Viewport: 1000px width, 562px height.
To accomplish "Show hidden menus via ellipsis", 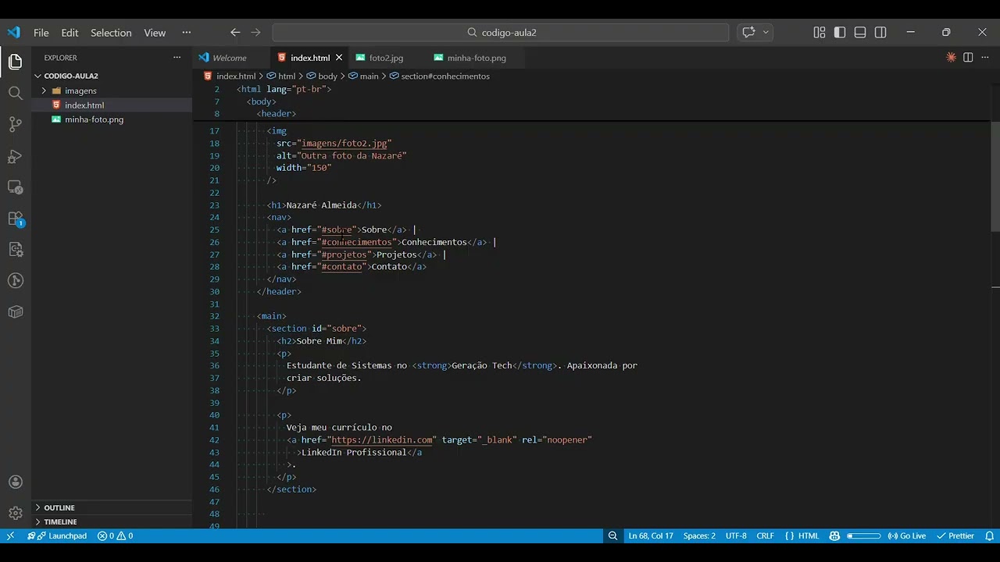I will click(x=186, y=32).
